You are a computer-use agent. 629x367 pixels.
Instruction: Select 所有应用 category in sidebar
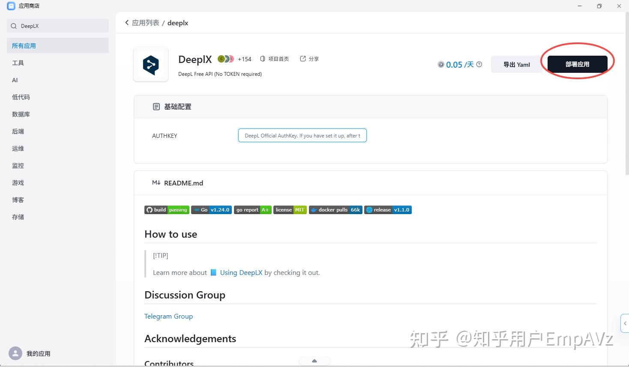point(58,46)
